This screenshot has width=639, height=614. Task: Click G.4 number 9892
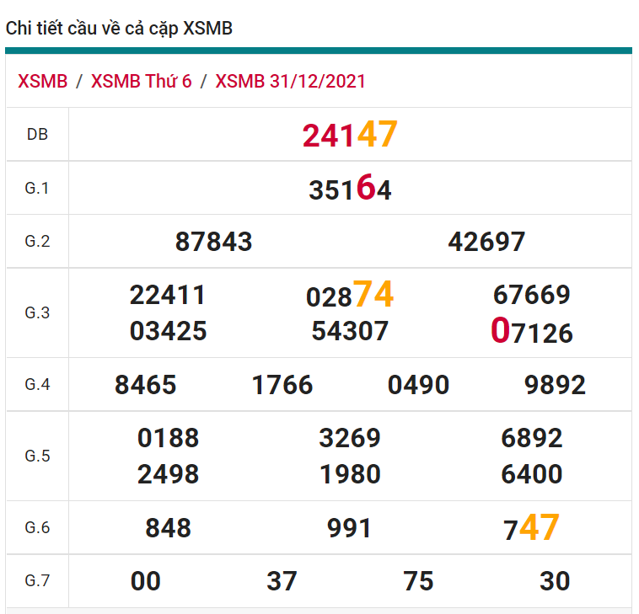click(x=555, y=386)
